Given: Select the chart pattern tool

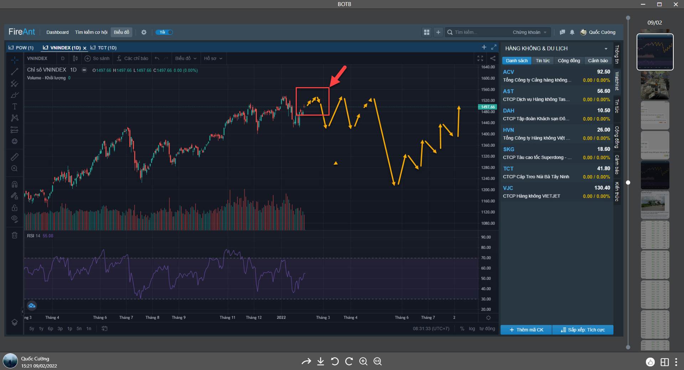Looking at the screenshot, I should 14,118.
